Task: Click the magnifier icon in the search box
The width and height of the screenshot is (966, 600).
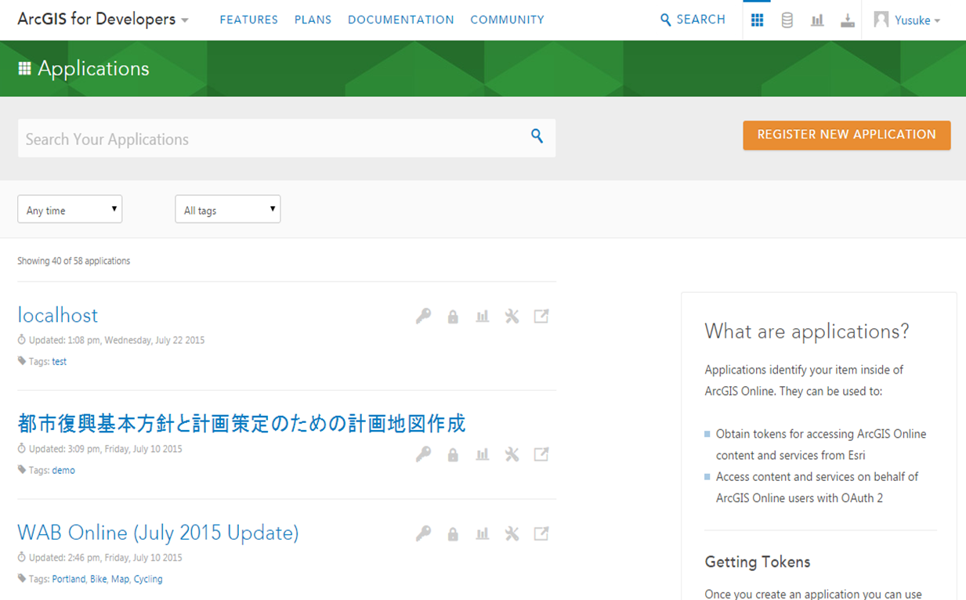Action: click(x=537, y=136)
